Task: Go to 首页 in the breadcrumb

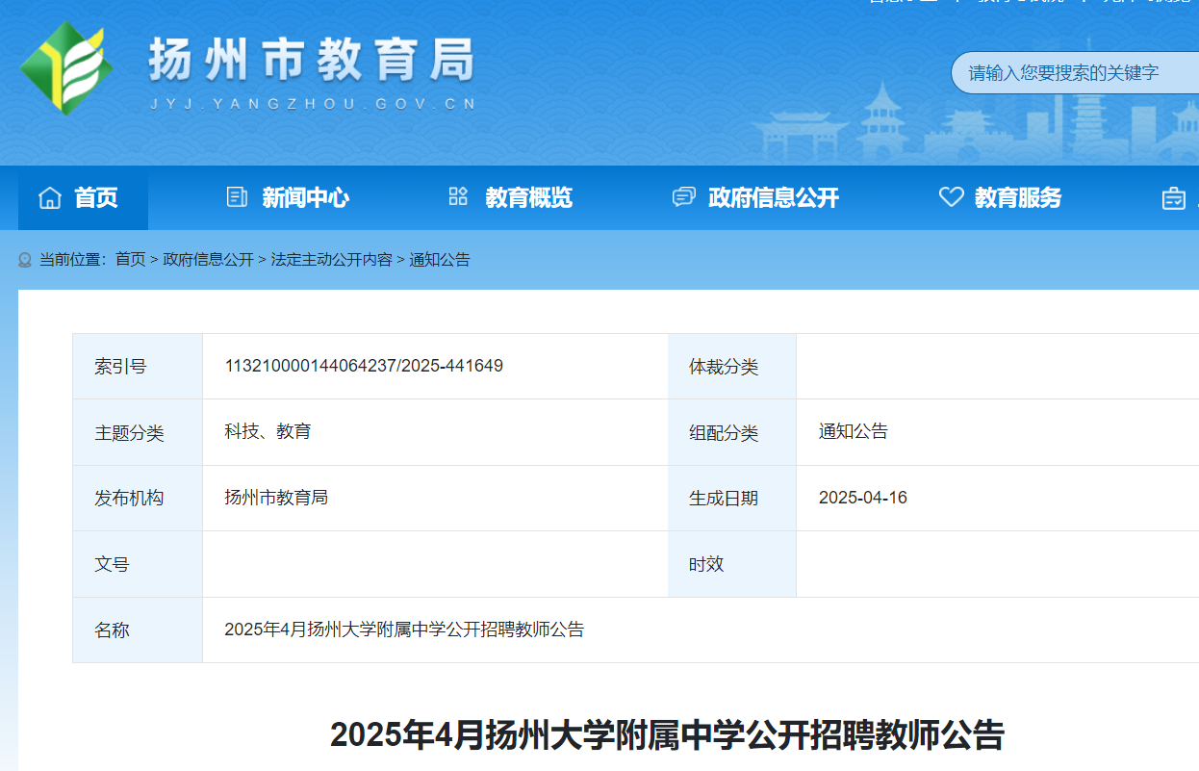Action: tap(130, 260)
